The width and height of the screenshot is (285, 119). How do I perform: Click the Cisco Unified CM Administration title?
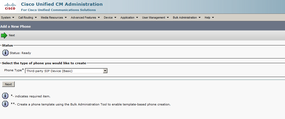point(62,4)
